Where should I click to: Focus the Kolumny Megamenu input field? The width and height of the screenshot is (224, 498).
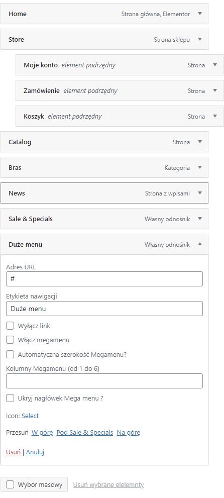(104, 381)
